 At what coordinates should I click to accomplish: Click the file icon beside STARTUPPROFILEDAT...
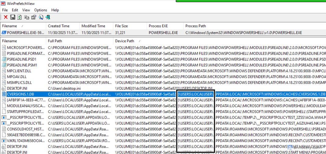point(4,111)
